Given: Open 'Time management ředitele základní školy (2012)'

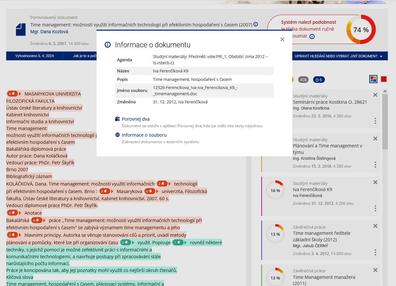Looking at the screenshot, I should (322, 236).
